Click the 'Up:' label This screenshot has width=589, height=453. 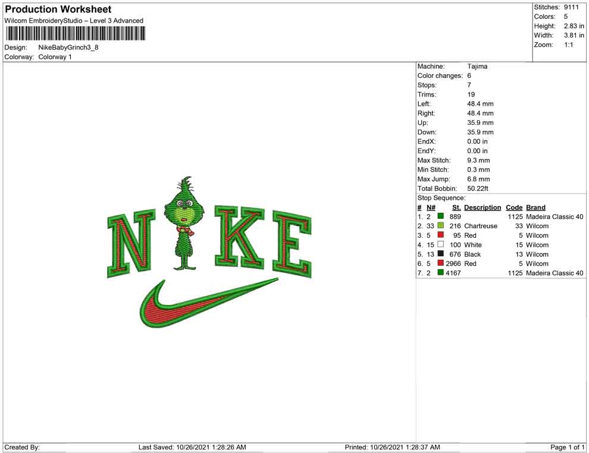(x=422, y=122)
